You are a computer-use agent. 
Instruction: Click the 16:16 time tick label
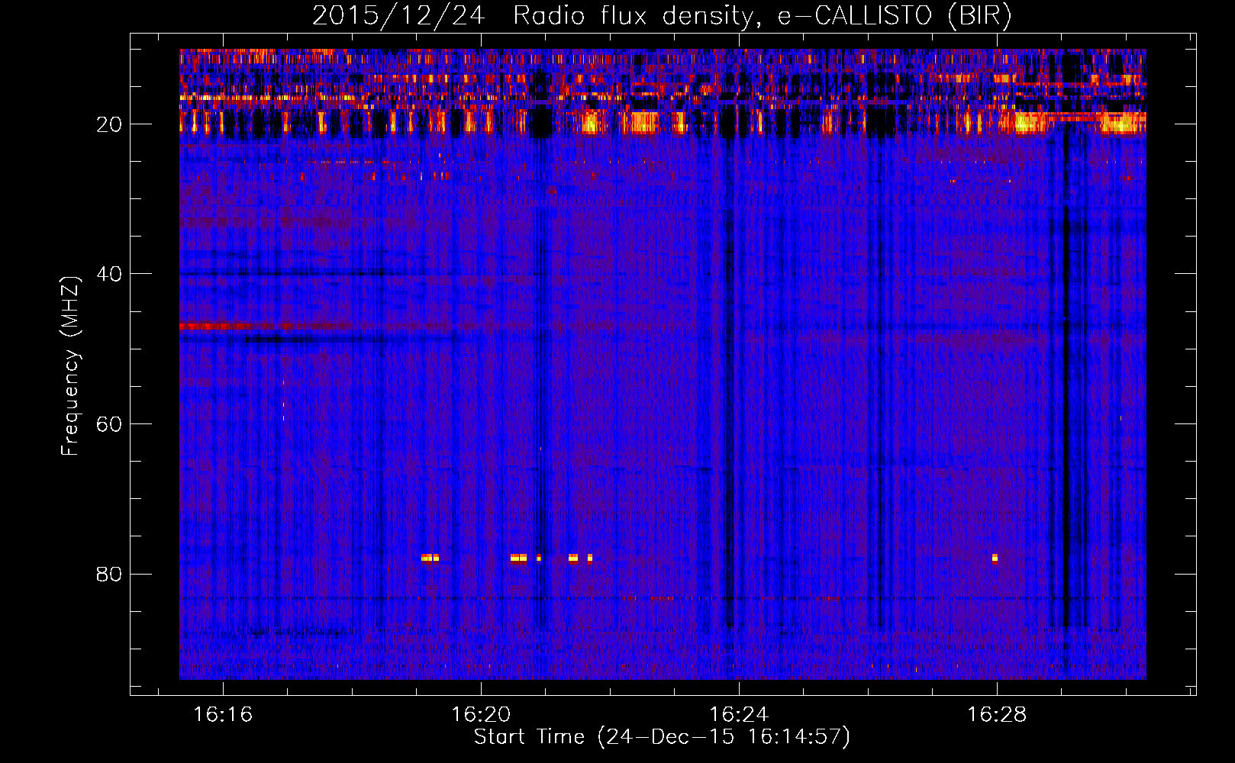point(223,714)
